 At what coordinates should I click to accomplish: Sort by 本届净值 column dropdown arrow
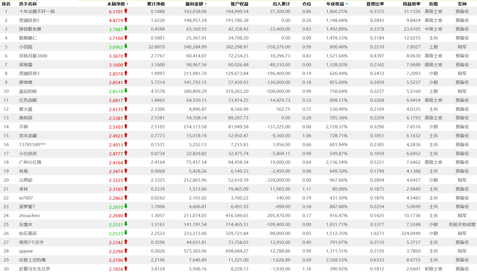[127, 4]
